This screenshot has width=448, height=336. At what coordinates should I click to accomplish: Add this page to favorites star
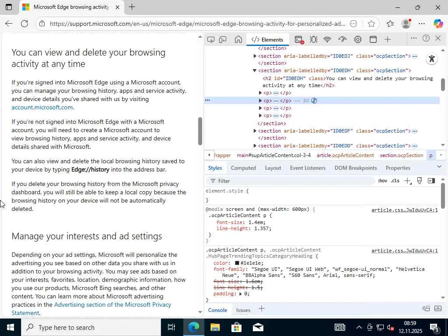click(371, 24)
